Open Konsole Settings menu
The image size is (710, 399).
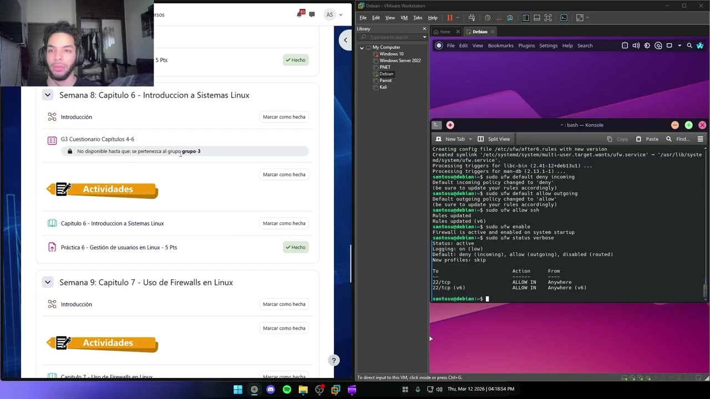[x=548, y=45]
